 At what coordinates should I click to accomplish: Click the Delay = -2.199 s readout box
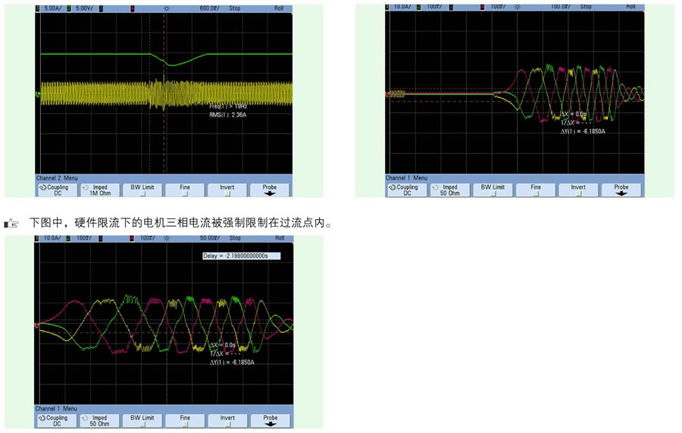coord(240,256)
